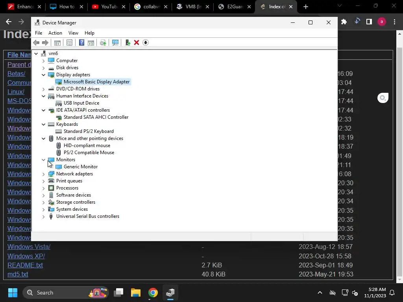Select the USB Input Device entry
Screen dimensions: 403x302
click(81, 103)
